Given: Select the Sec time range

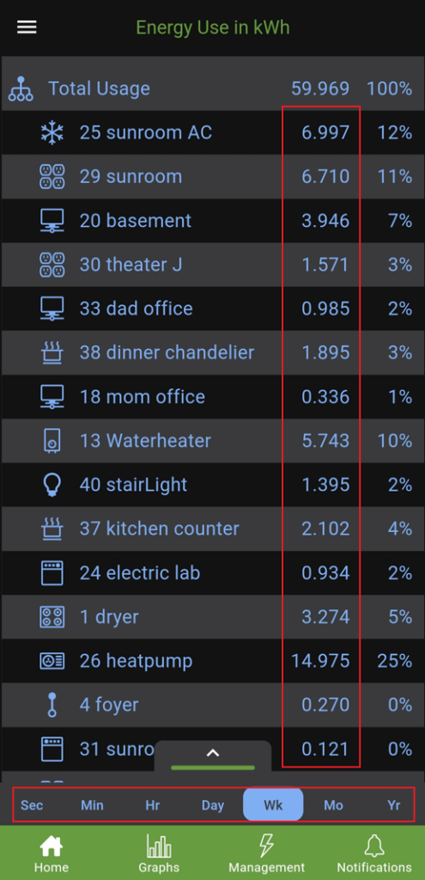Looking at the screenshot, I should point(32,805).
